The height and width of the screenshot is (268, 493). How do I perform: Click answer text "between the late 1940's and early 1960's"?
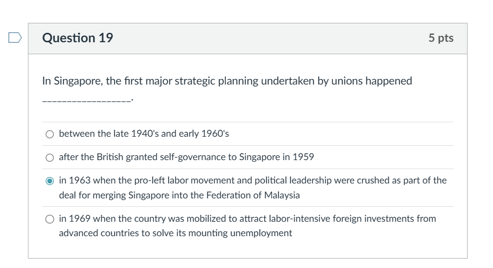tap(144, 134)
